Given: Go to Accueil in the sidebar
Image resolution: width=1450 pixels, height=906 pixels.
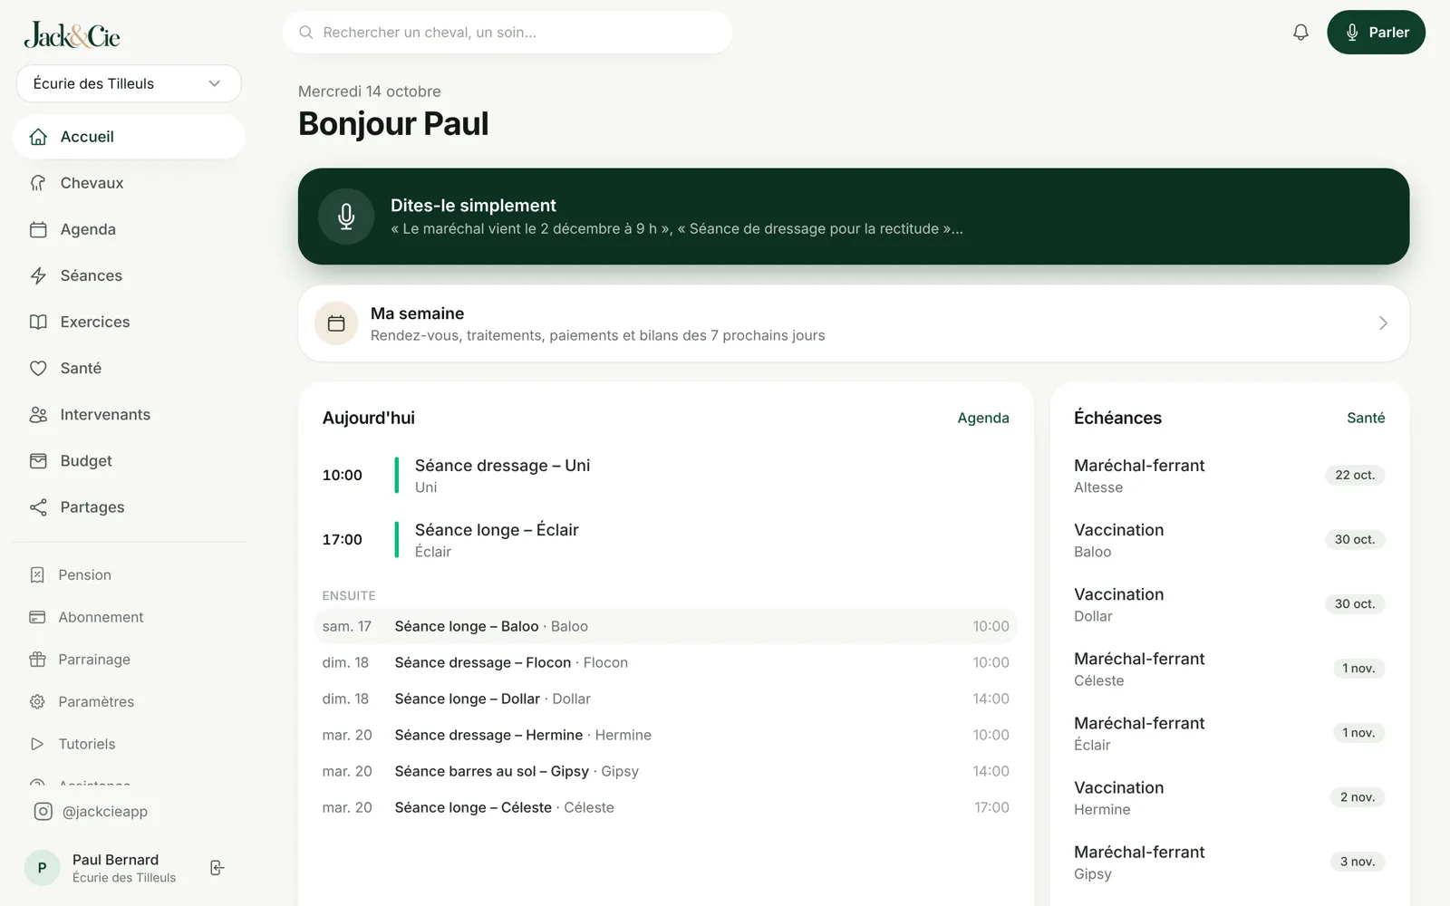Looking at the screenshot, I should click(x=129, y=137).
